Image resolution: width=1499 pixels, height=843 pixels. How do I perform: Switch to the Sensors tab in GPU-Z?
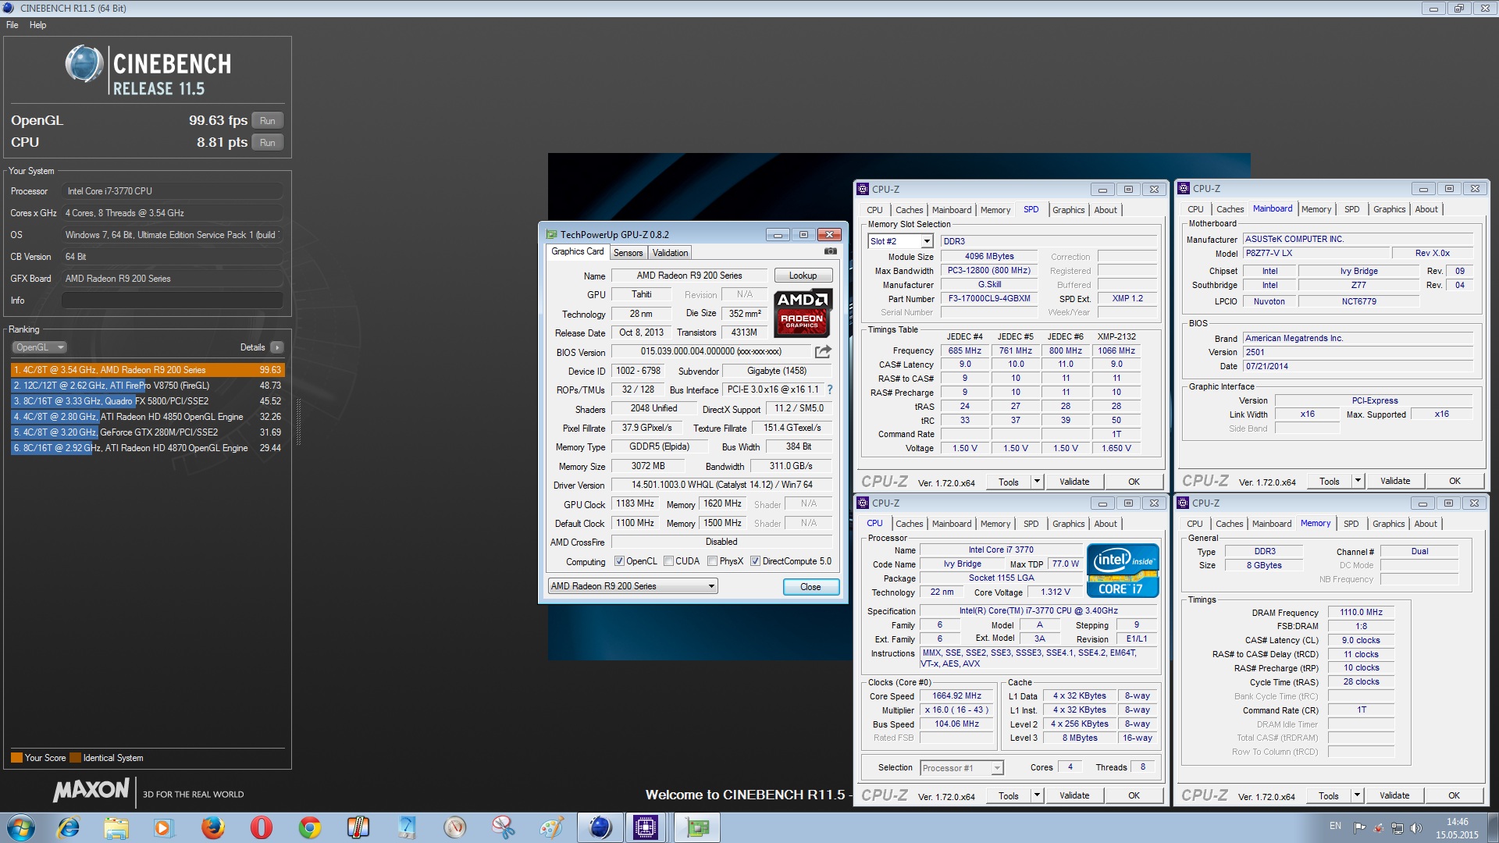tap(628, 253)
